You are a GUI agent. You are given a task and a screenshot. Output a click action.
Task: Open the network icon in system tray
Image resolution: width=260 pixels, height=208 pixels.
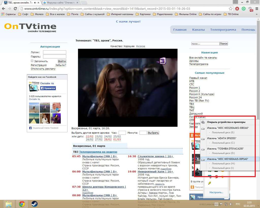point(226,204)
